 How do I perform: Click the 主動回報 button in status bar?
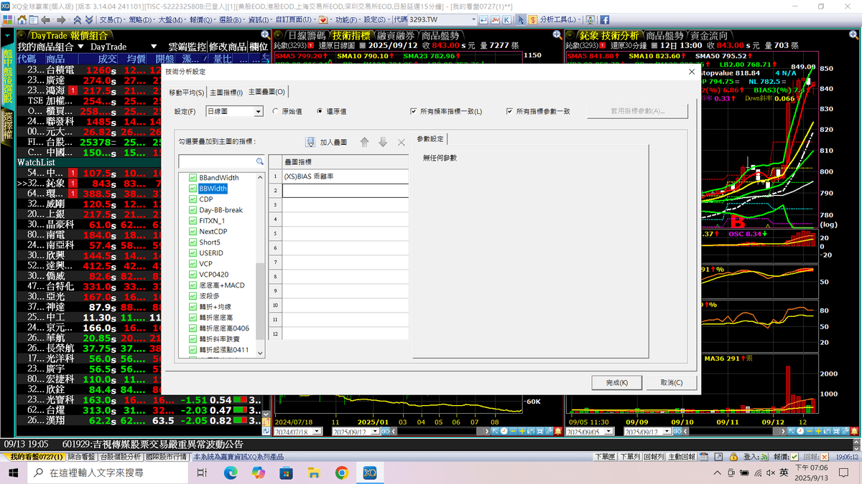(682, 457)
